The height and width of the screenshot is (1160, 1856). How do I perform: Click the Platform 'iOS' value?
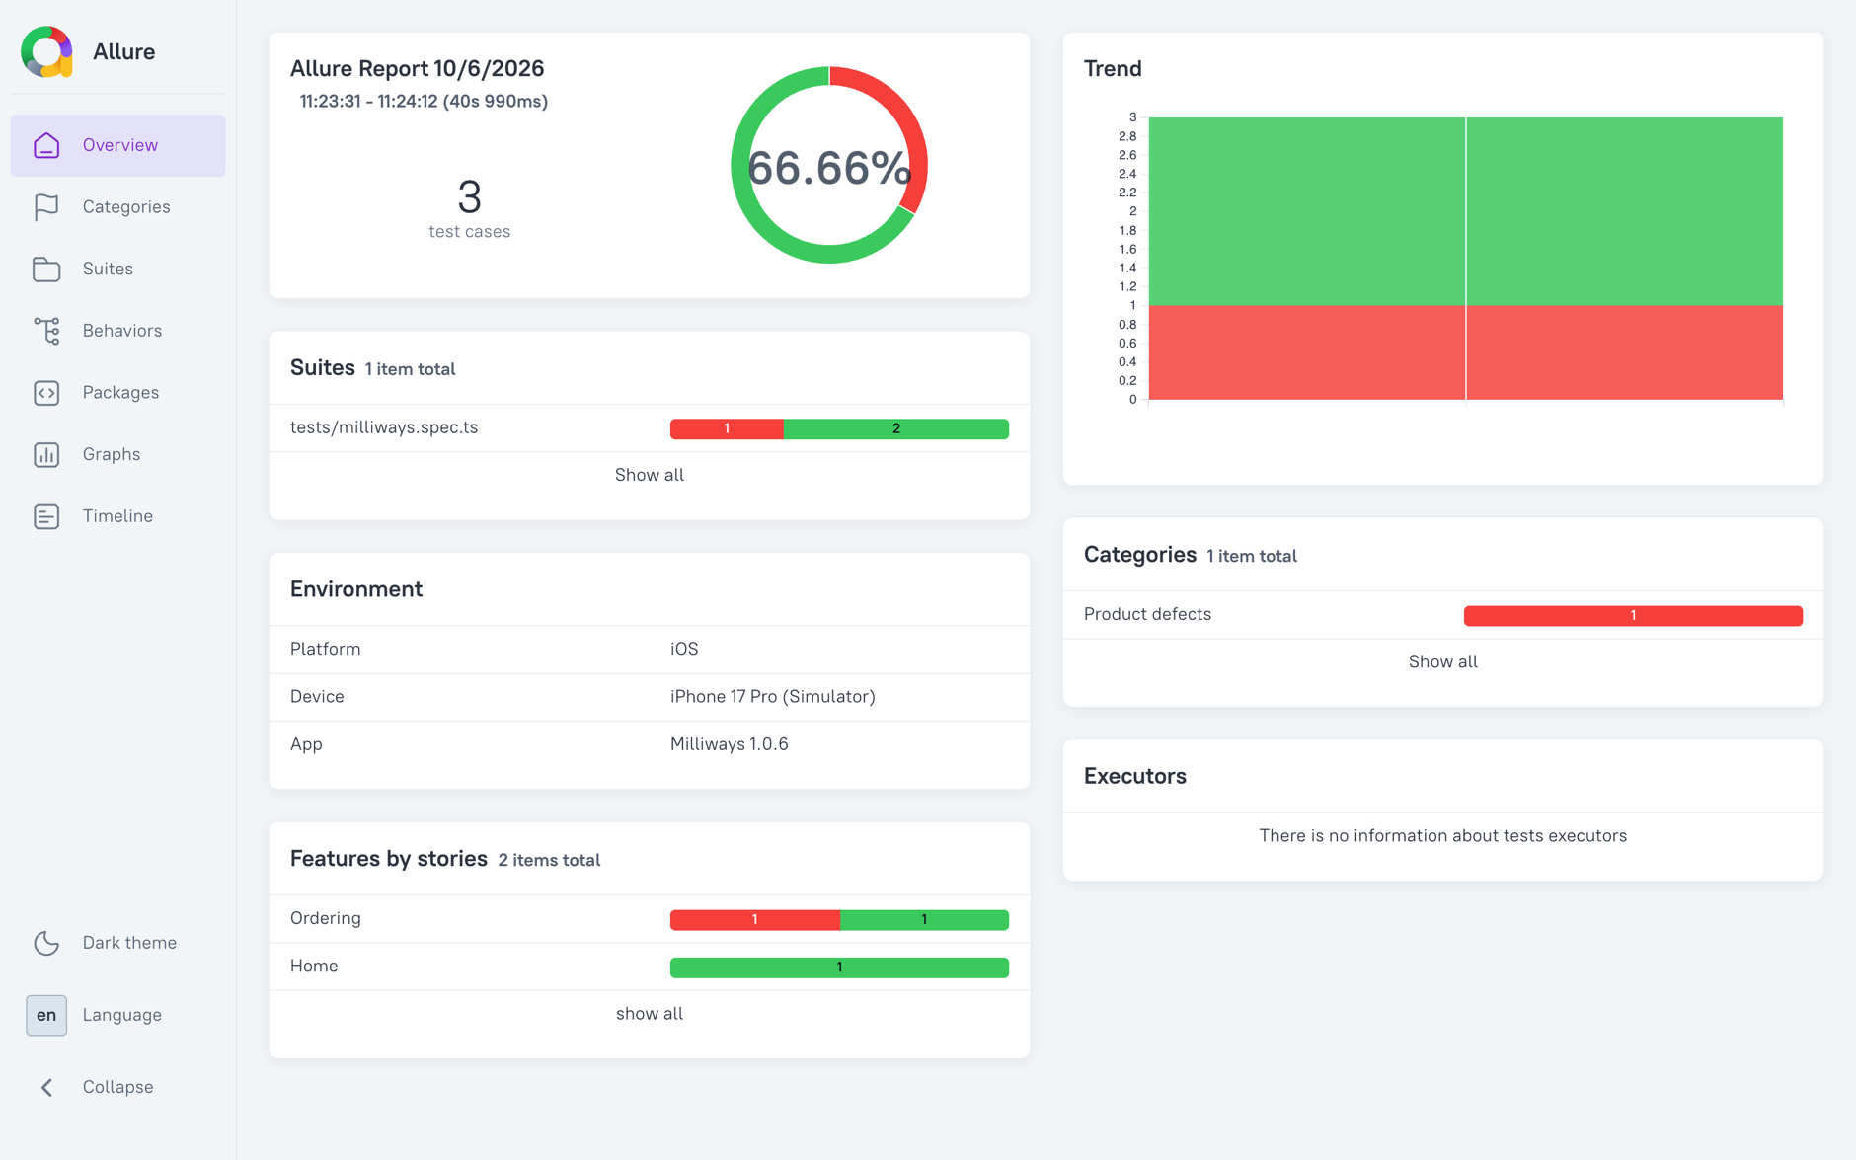684,649
